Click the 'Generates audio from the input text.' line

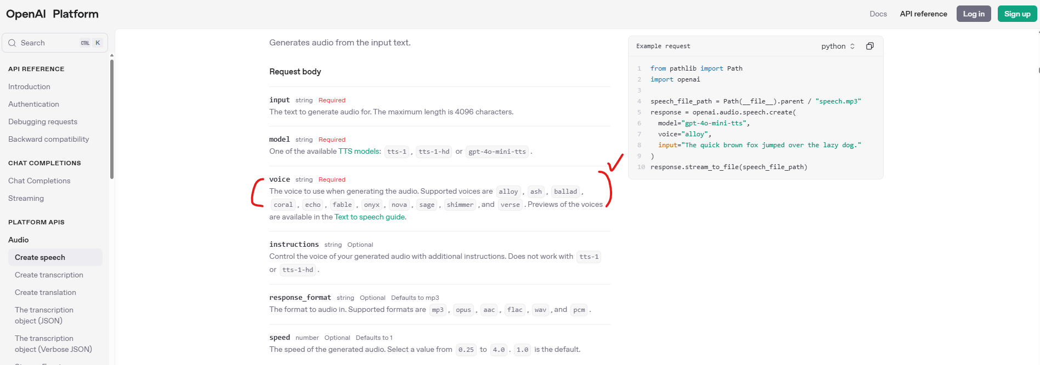340,43
